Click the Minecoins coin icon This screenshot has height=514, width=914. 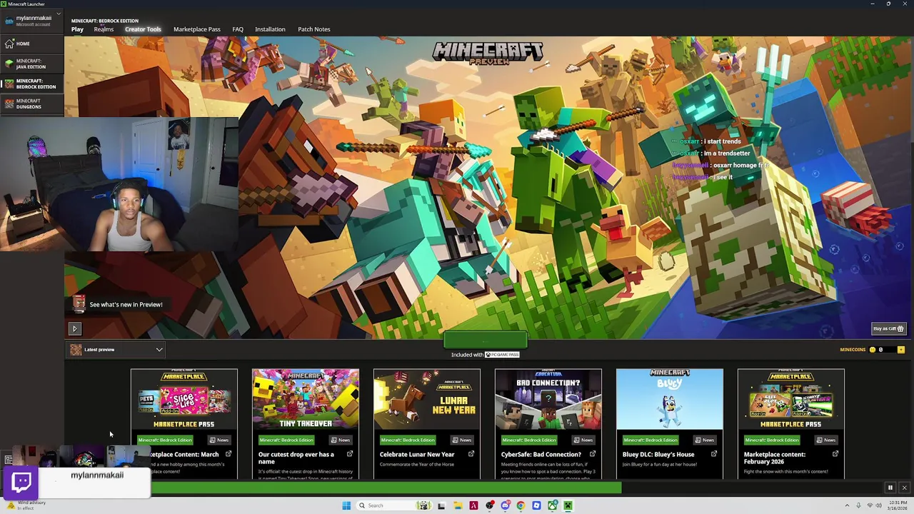(872, 350)
